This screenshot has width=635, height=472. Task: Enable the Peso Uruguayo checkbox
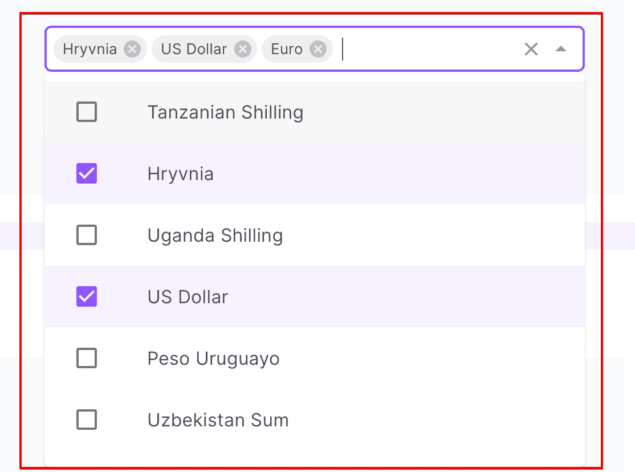click(x=87, y=359)
